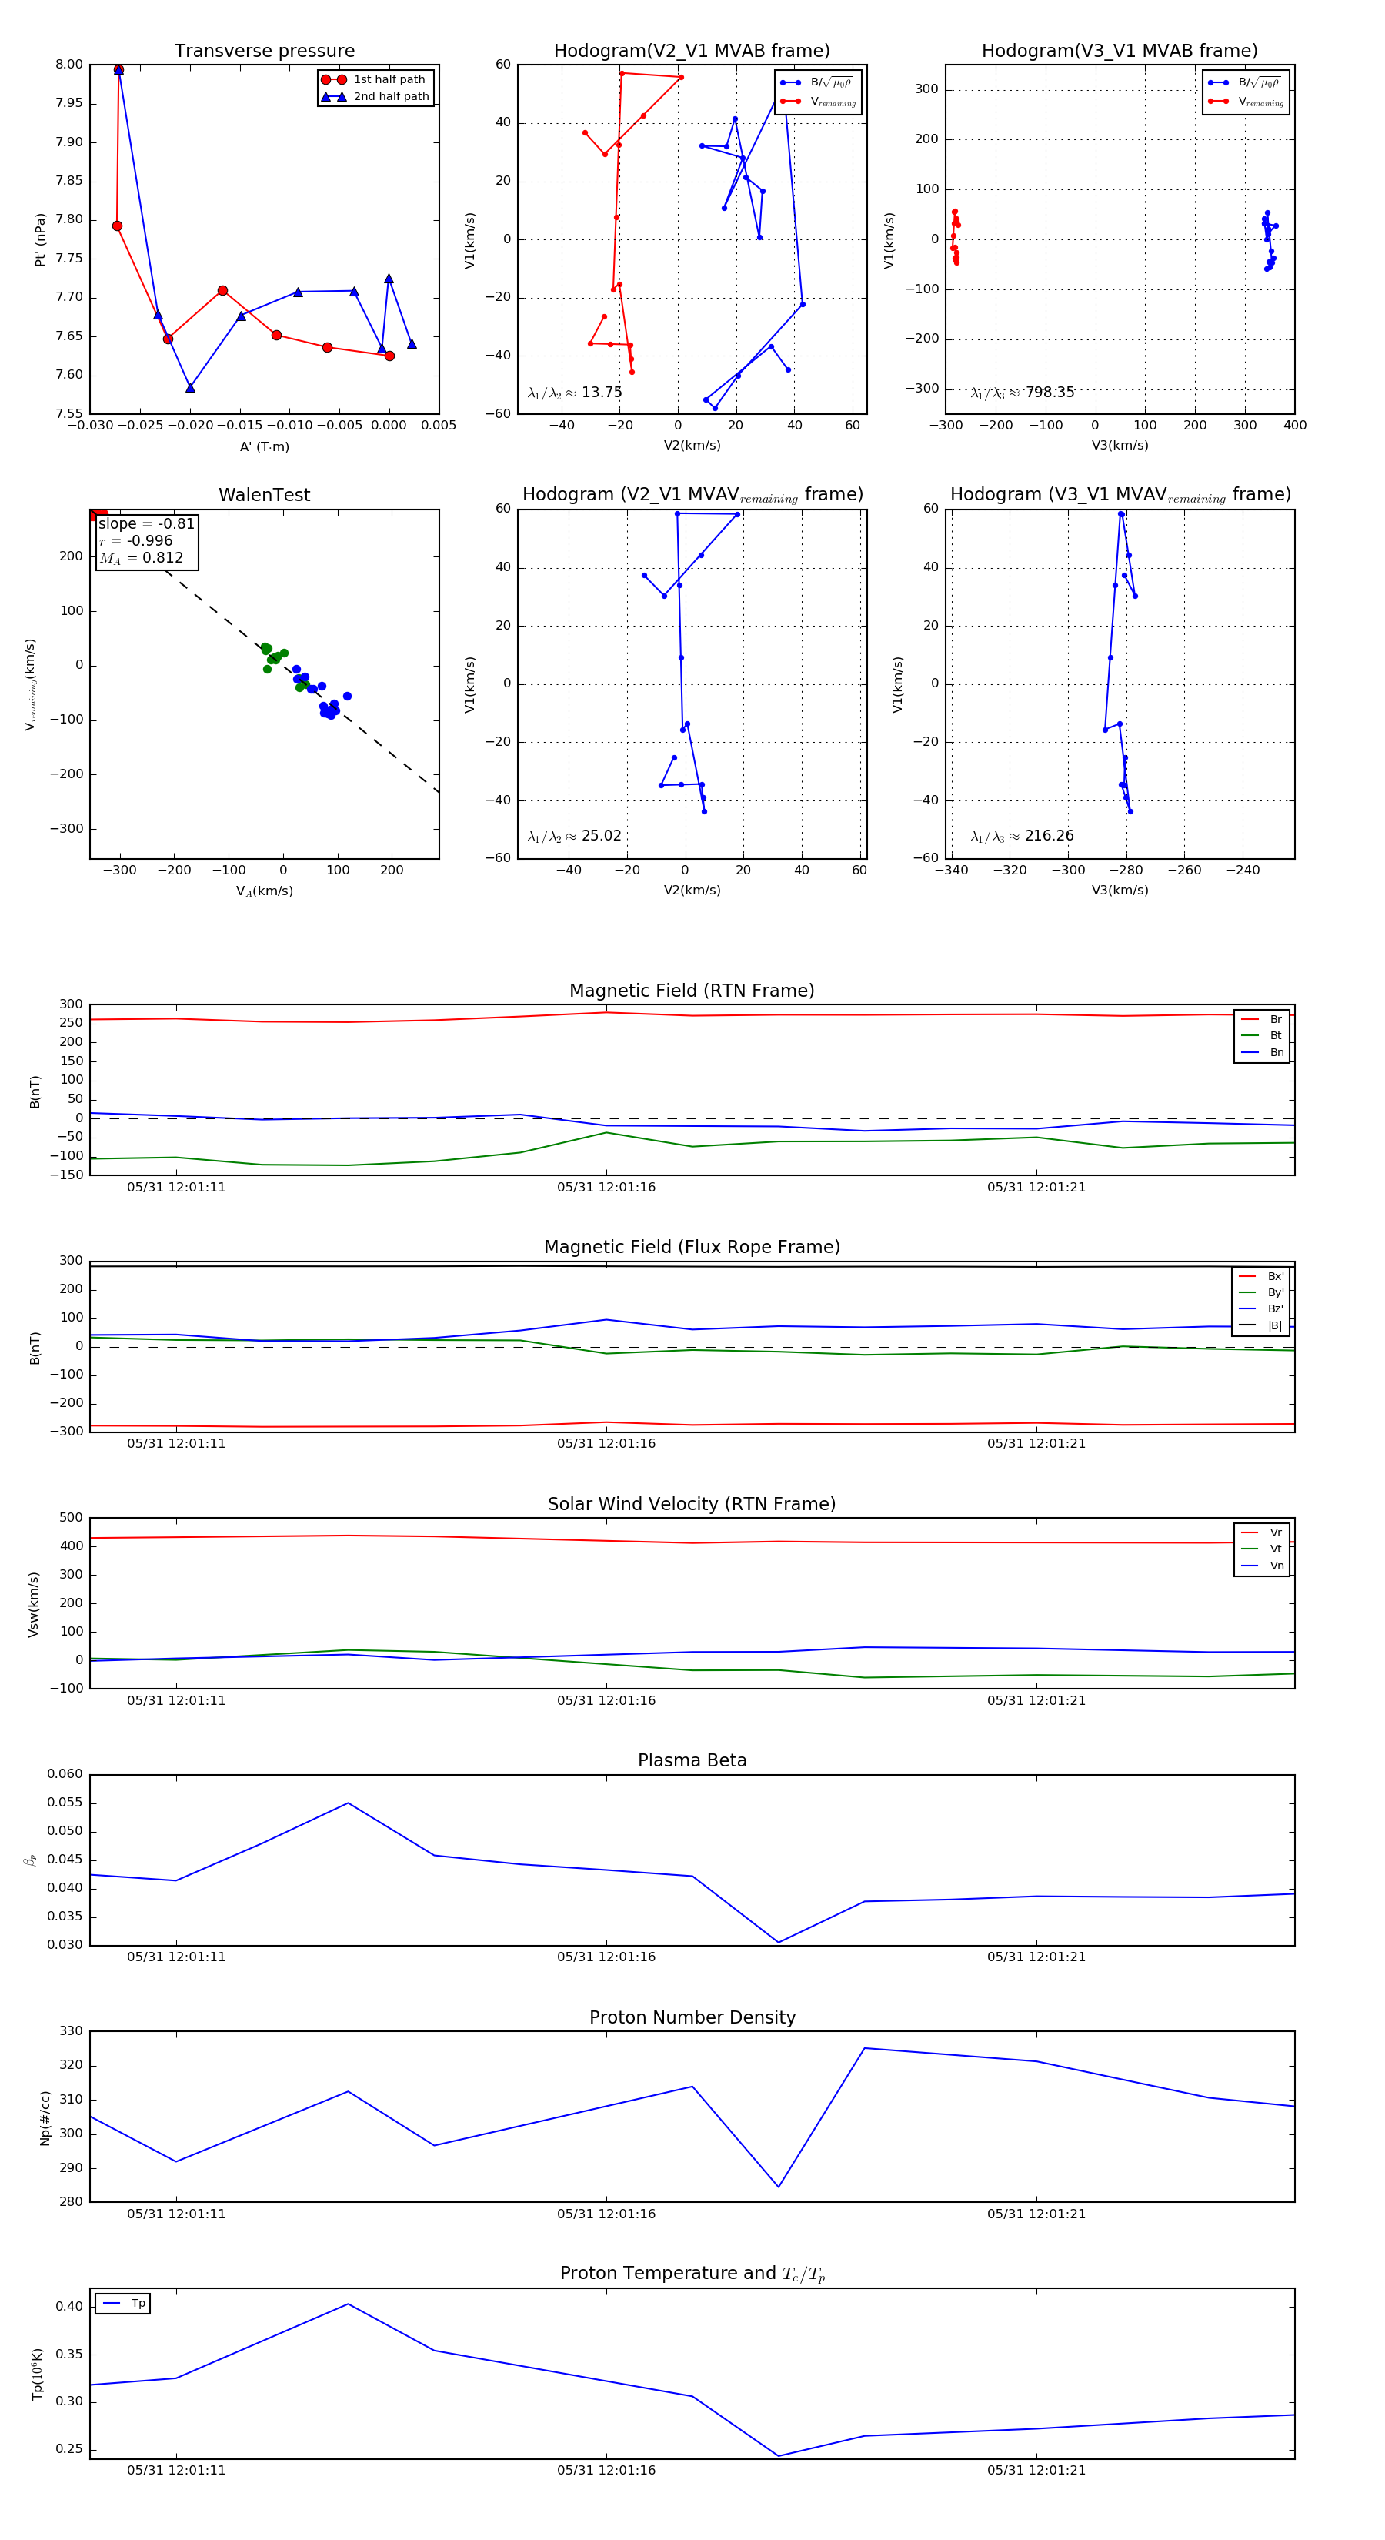This screenshot has height=2540, width=1385.
Task: Click the 'Plasma Beta' plot title
Action: click(692, 1761)
